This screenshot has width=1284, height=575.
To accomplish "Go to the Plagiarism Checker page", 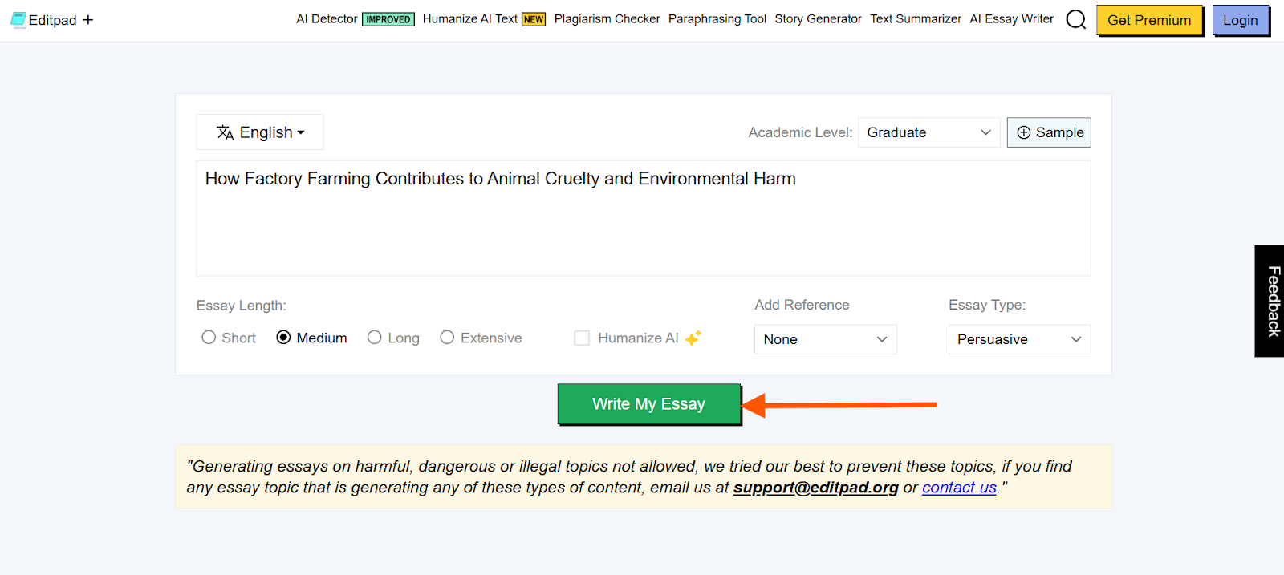I will pyautogui.click(x=607, y=19).
